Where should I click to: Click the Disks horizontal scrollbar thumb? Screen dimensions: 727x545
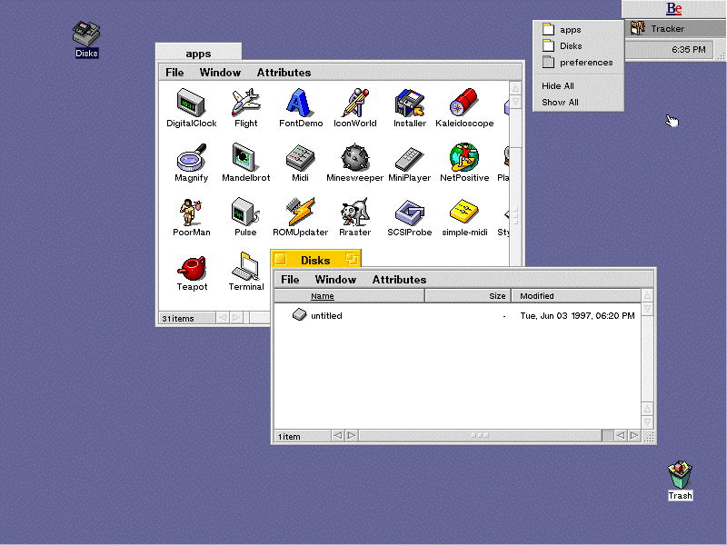pyautogui.click(x=480, y=436)
